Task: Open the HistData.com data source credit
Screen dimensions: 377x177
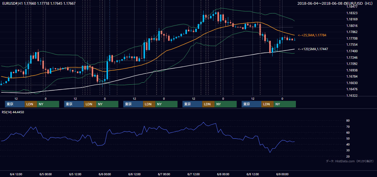Action: (x=350, y=161)
